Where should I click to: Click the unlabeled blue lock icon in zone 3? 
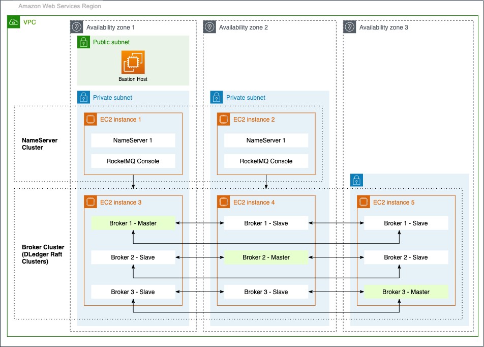pyautogui.click(x=356, y=180)
